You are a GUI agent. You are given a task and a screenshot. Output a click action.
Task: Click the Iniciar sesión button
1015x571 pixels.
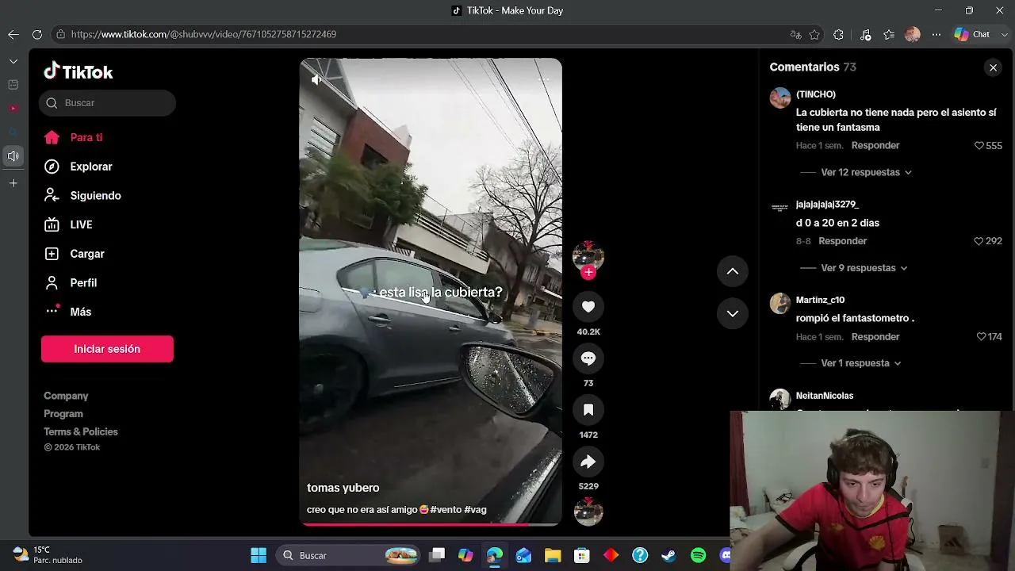107,349
